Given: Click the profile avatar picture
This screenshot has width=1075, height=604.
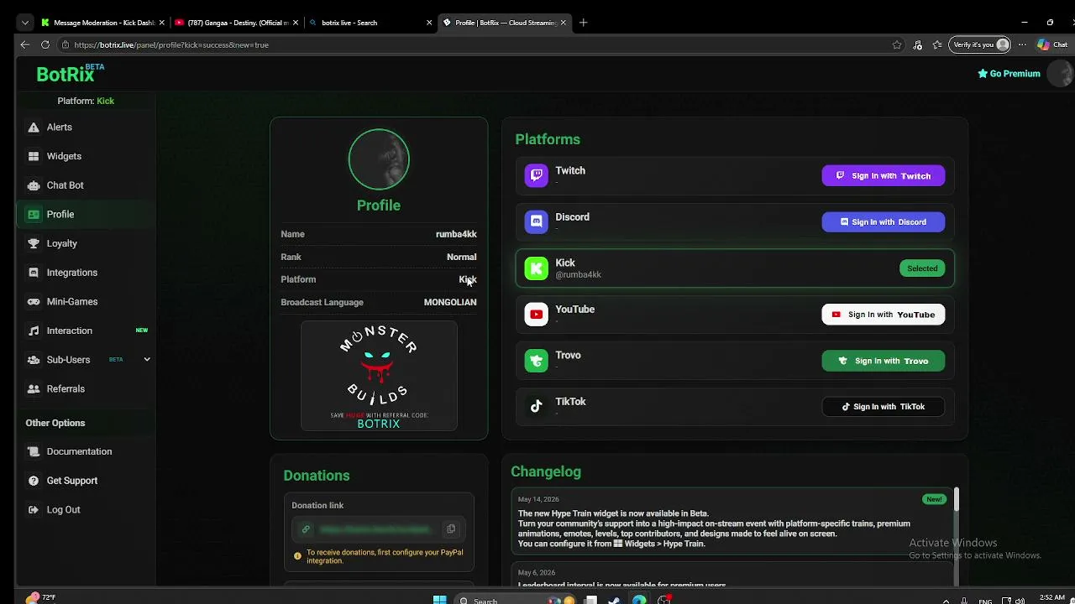Looking at the screenshot, I should tap(379, 159).
